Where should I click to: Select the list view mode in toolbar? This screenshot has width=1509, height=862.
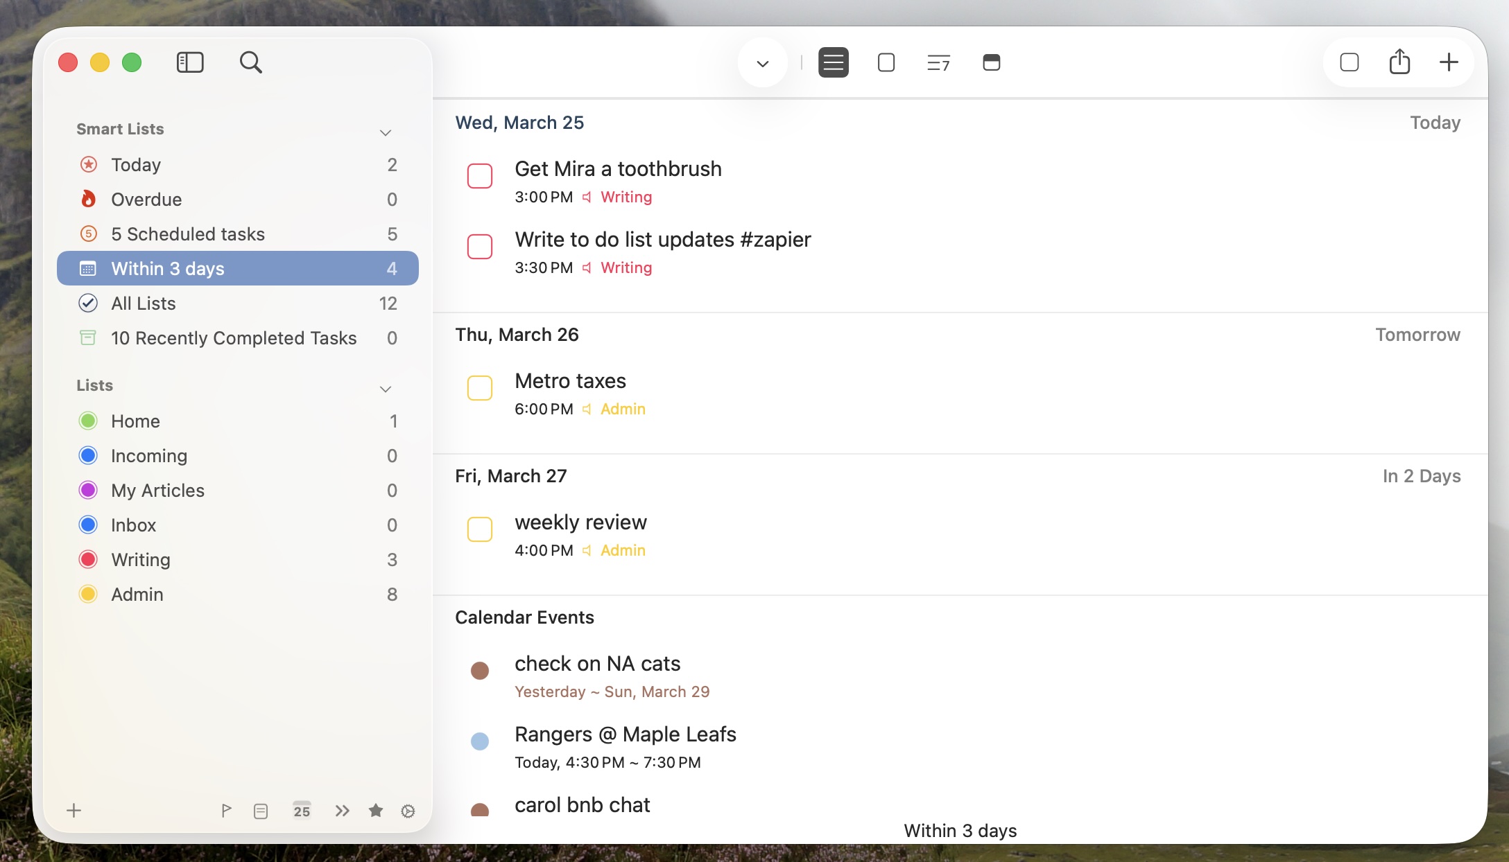tap(834, 62)
